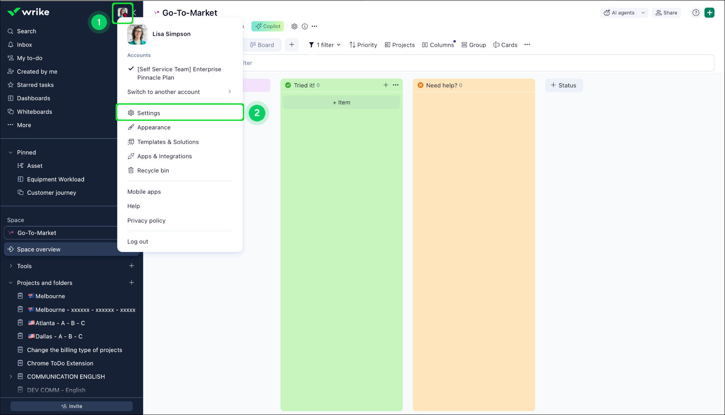Open more options ellipsis beside Copilot

[315, 26]
